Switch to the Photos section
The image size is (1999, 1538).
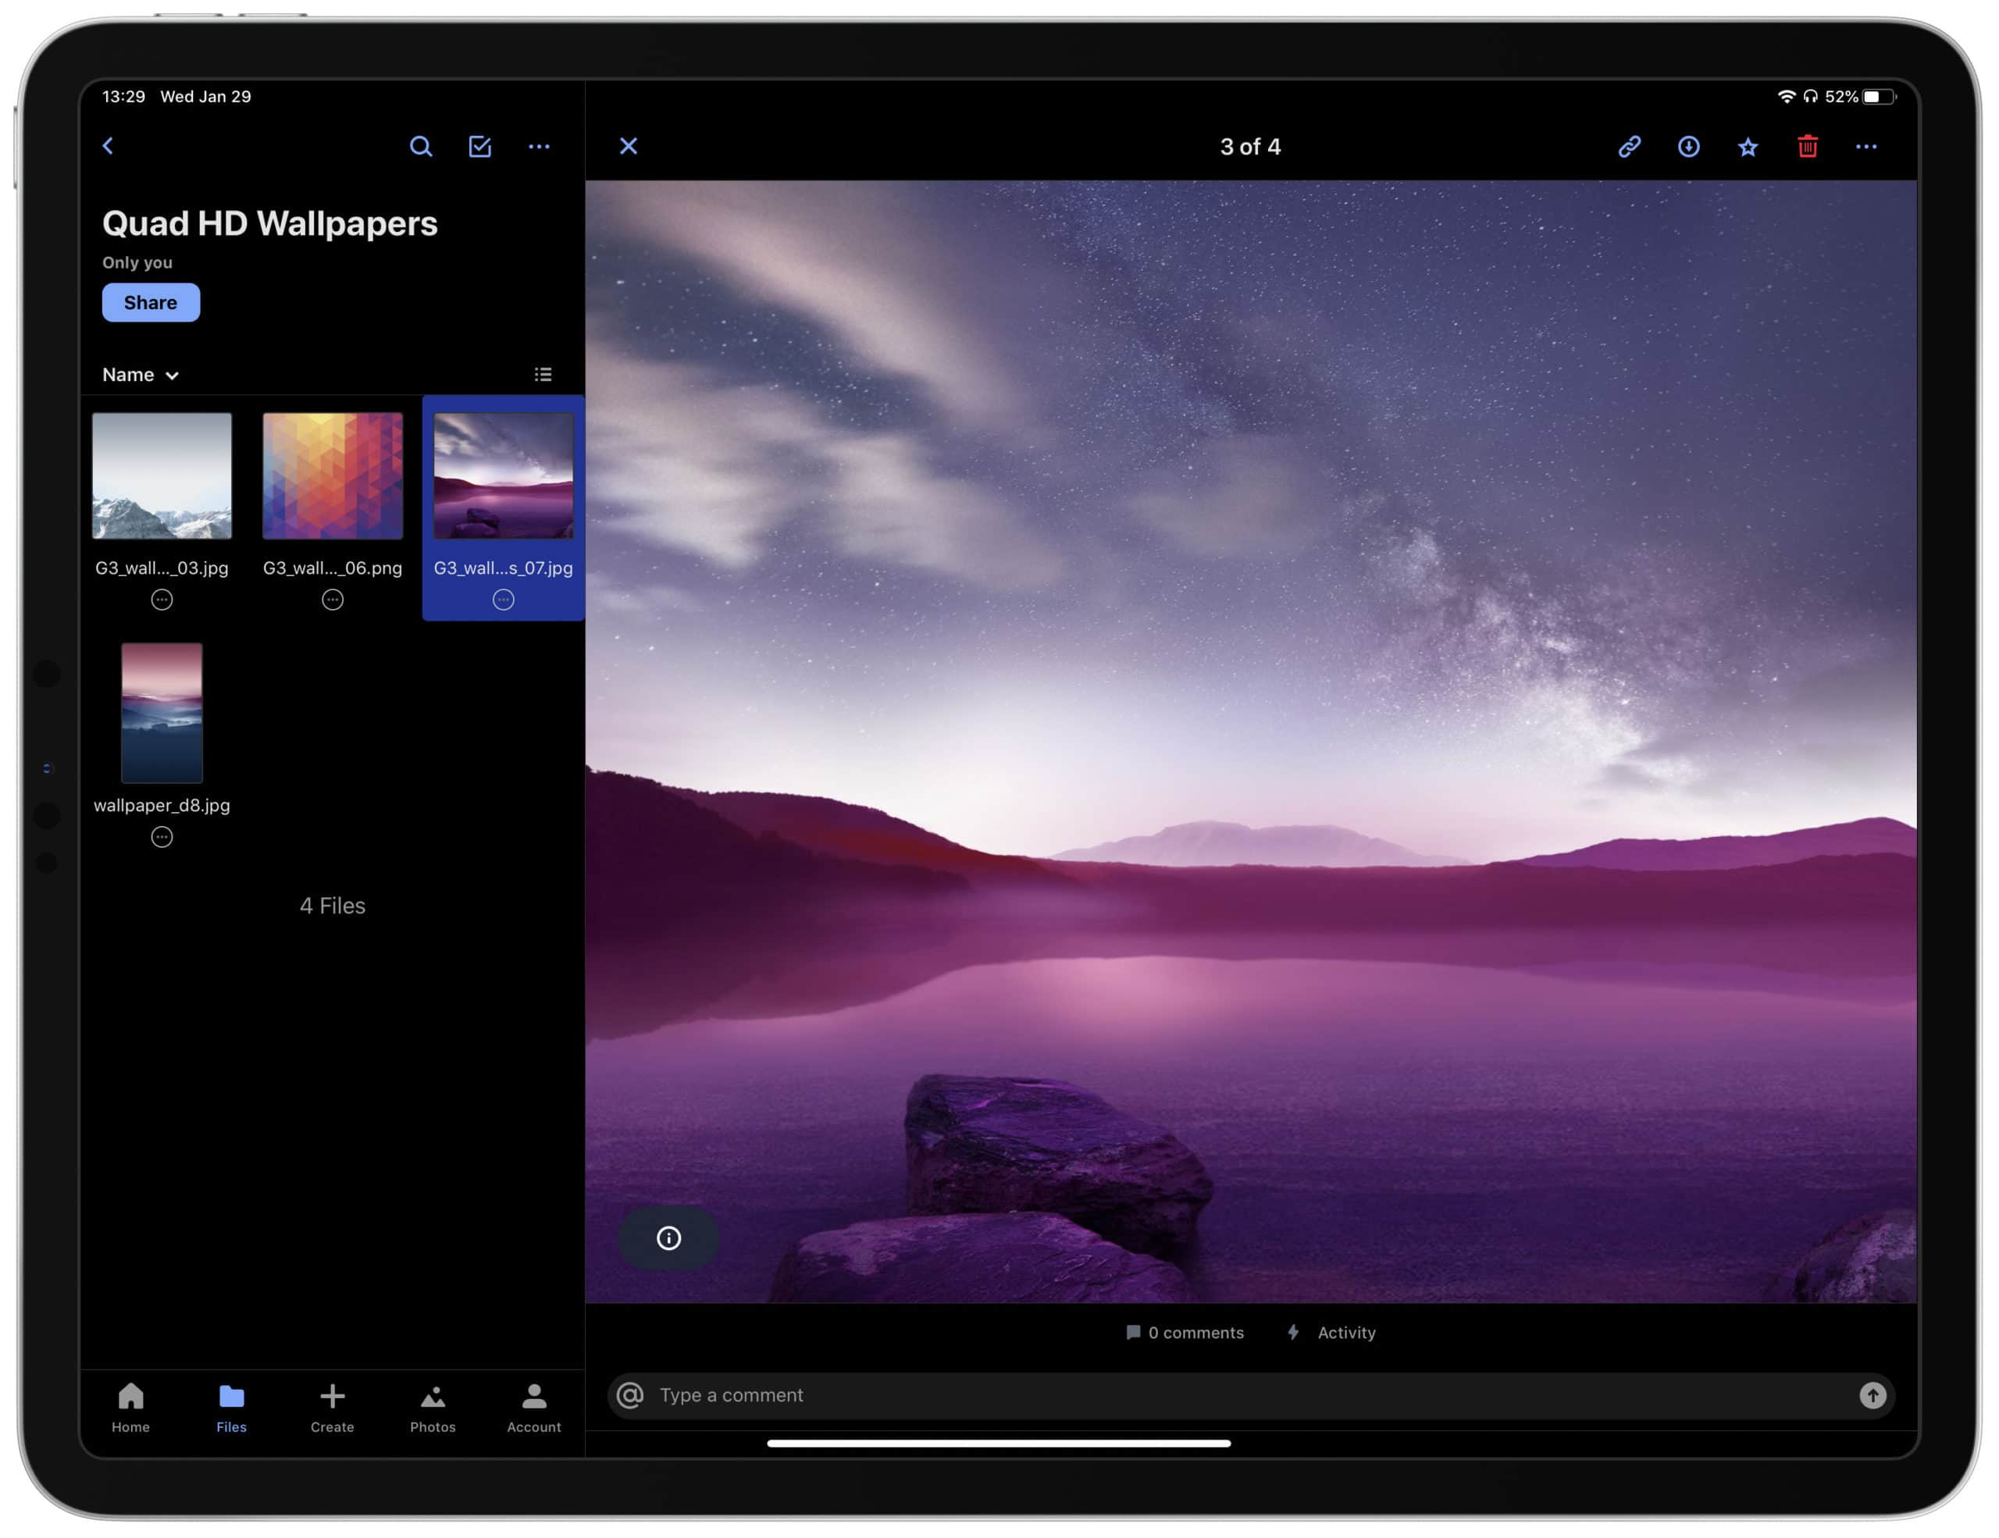[433, 1409]
